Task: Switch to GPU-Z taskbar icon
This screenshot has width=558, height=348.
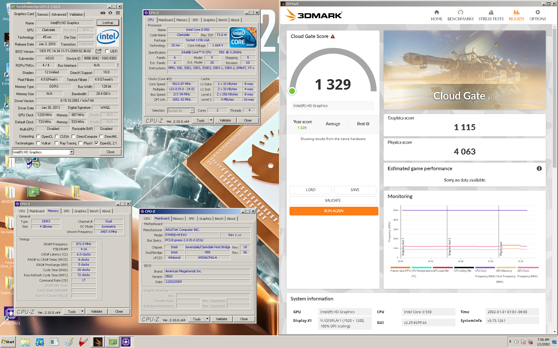Action: 112,342
